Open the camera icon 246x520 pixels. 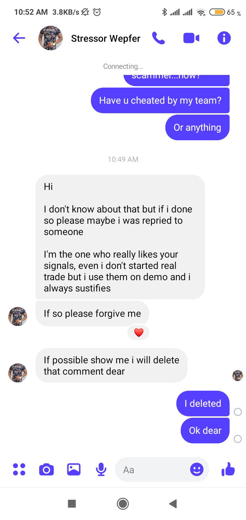tap(46, 469)
